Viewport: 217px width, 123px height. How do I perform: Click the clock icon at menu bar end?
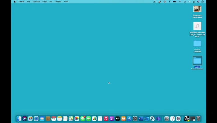tap(202, 2)
